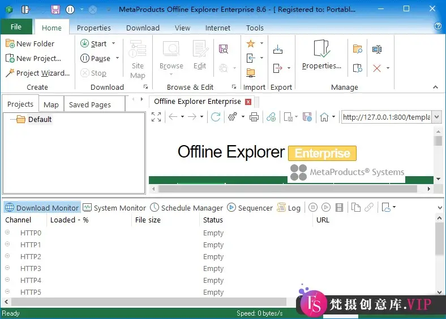Refresh the browser page
This screenshot has width=446, height=319.
click(216, 117)
